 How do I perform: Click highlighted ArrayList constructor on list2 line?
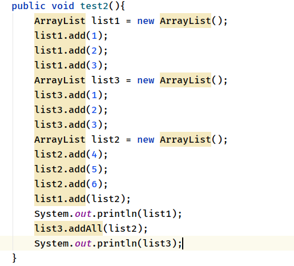(186, 139)
